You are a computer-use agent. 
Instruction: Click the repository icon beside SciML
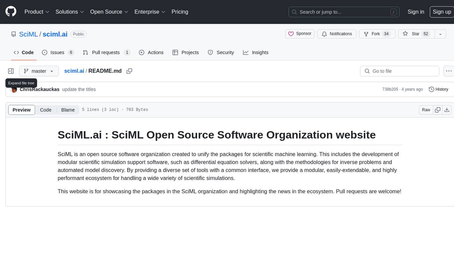[14, 34]
